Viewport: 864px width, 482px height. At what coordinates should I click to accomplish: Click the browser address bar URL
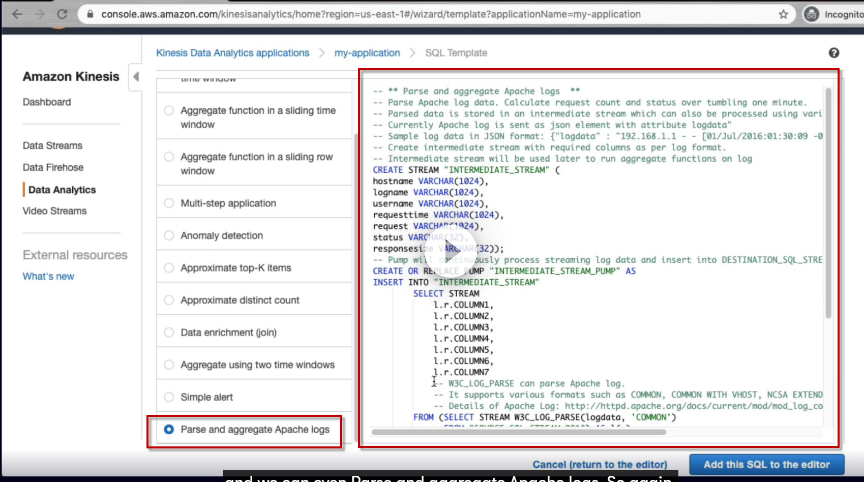point(370,14)
